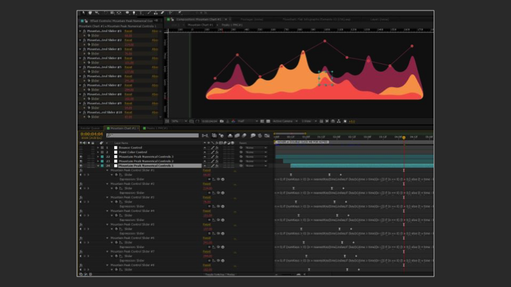The image size is (511, 287).
Task: Click the 0:00:04:04 timecode display
Action: coord(92,134)
